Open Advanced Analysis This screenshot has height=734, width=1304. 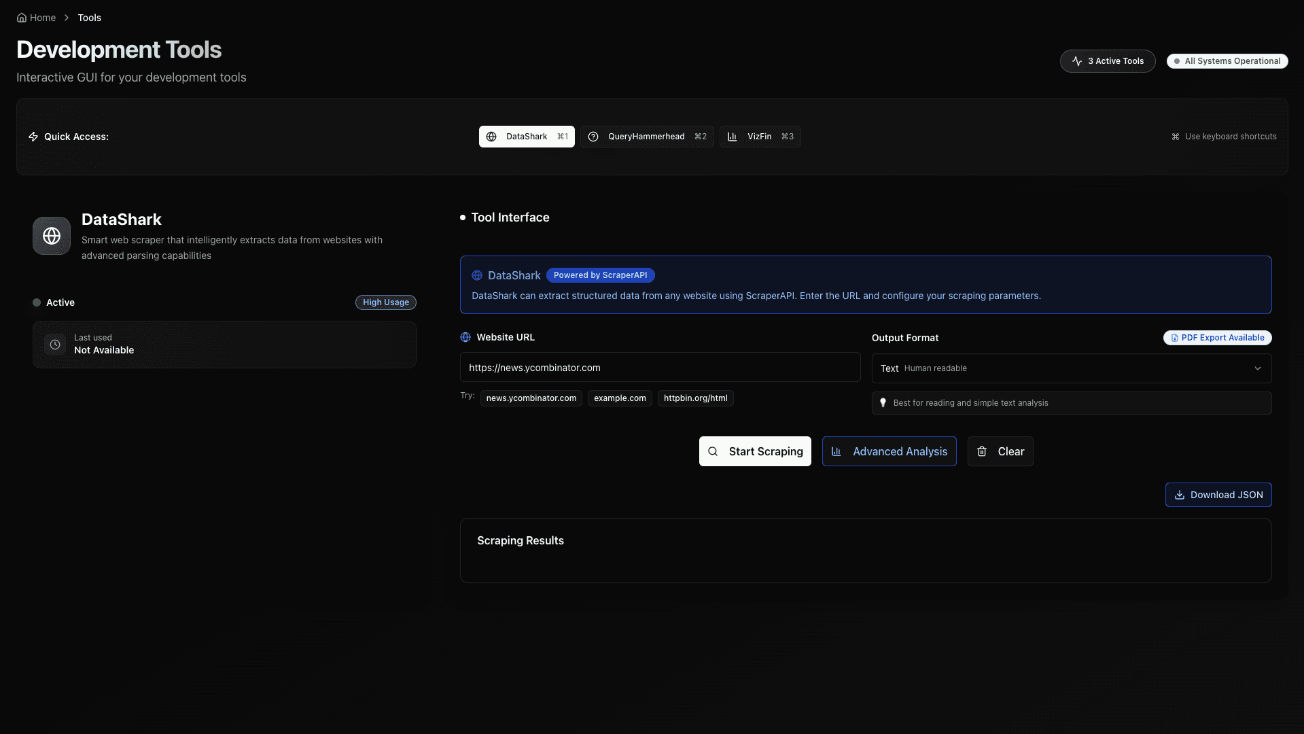(x=889, y=451)
